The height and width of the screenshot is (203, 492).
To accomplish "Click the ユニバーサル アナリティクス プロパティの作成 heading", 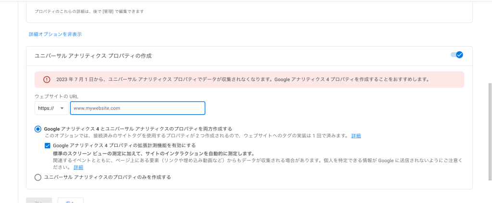I will 93,56.
